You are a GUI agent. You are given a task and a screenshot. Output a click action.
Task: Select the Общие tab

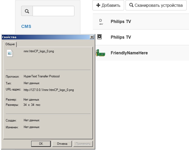pyautogui.click(x=10, y=44)
